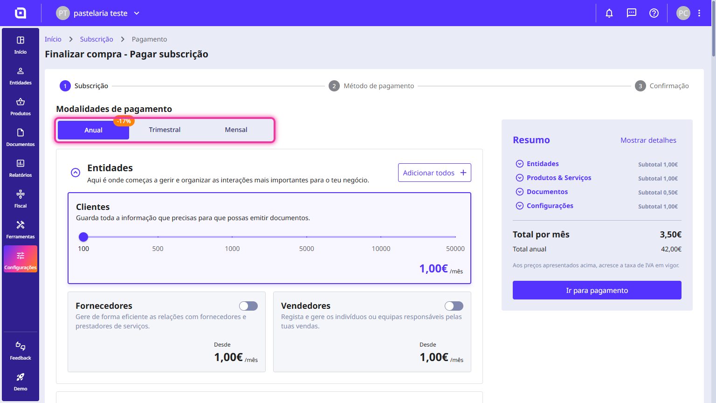Click the PT company avatar
Screen dimensions: 716x403
[63, 13]
